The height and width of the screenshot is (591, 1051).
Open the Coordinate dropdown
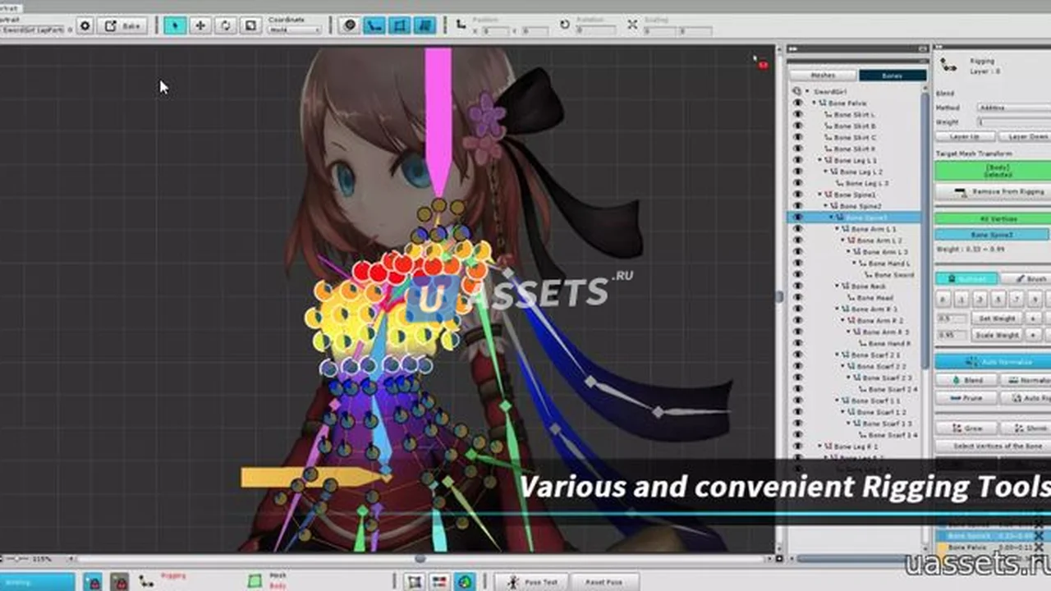click(x=294, y=30)
